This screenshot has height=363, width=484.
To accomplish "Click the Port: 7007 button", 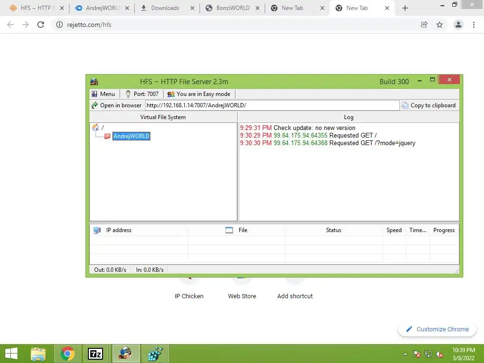I will pos(142,94).
